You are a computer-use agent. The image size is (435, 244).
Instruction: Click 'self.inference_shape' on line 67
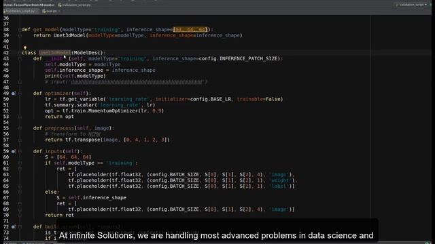click(97, 198)
